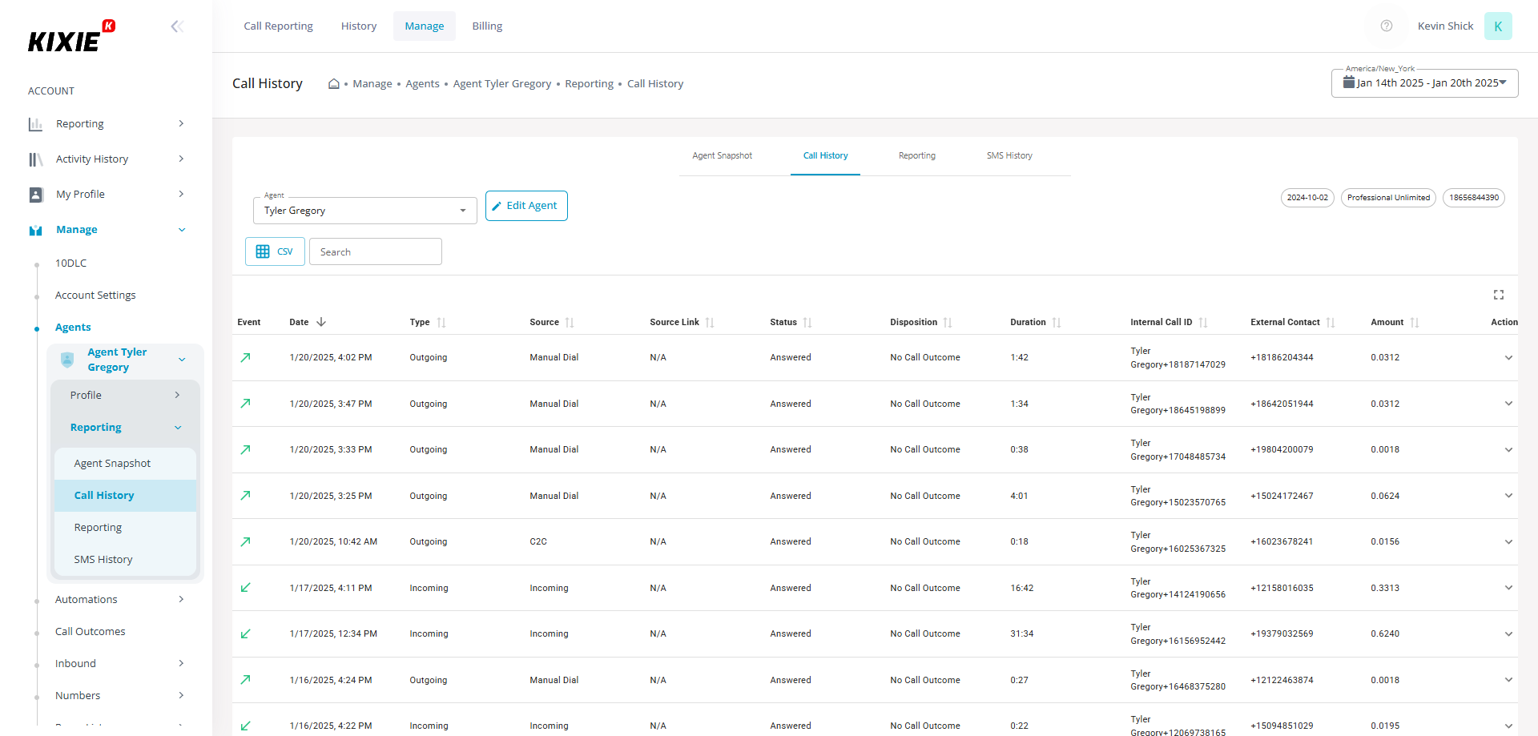Open the user avatar K menu
Viewport: 1538px width, 736px height.
pyautogui.click(x=1497, y=26)
